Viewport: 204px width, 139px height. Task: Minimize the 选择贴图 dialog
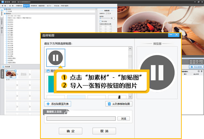171,35
